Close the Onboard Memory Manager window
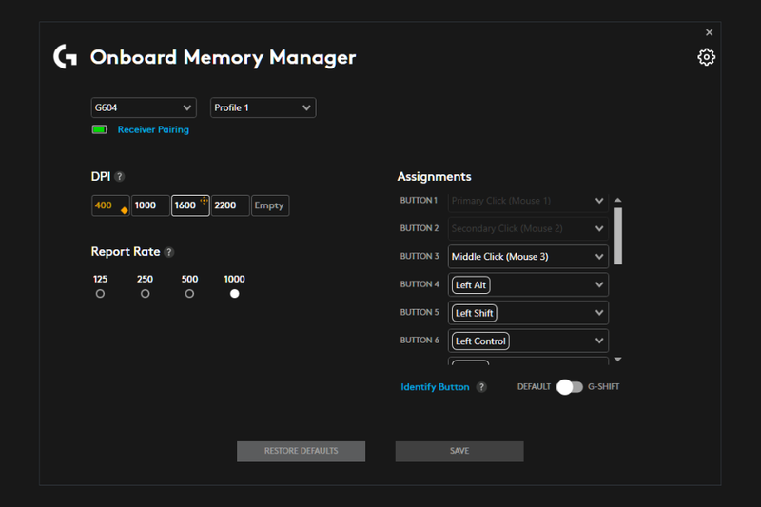Viewport: 761px width, 507px height. (709, 32)
